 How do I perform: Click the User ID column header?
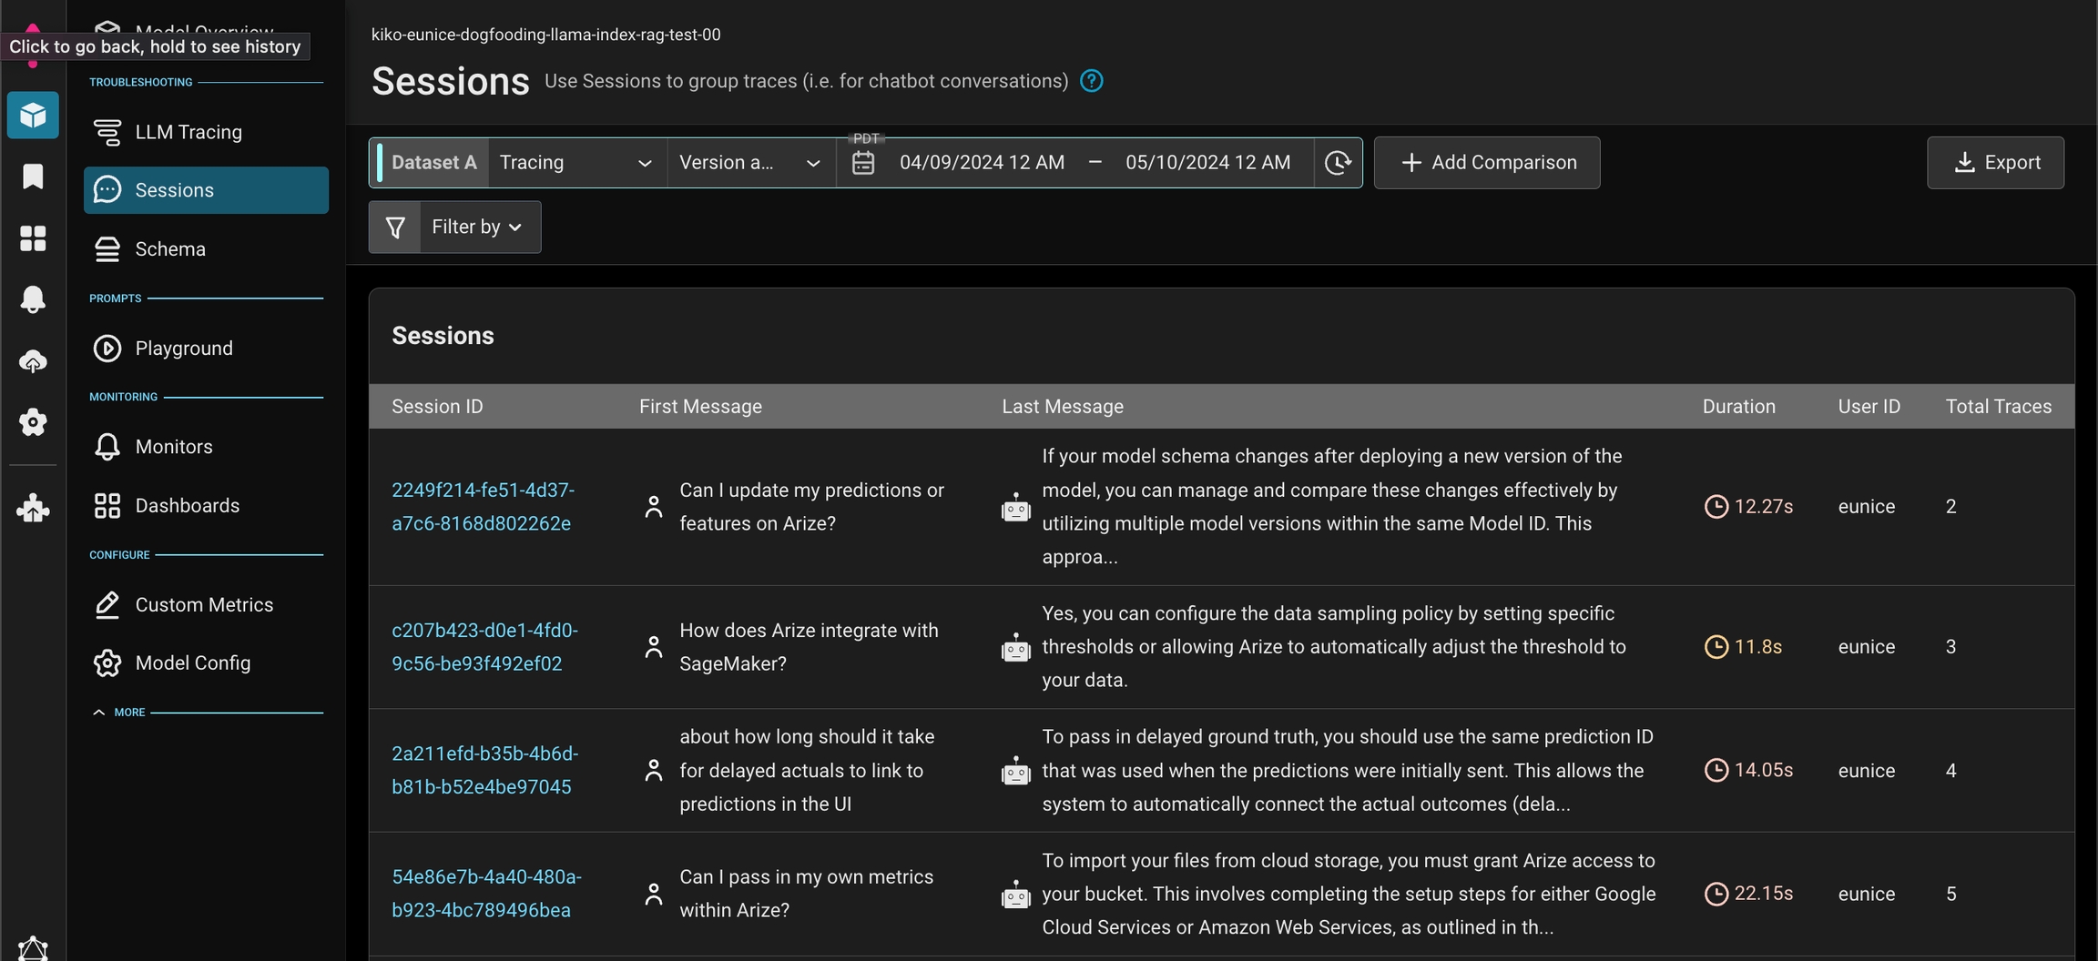pyautogui.click(x=1869, y=407)
